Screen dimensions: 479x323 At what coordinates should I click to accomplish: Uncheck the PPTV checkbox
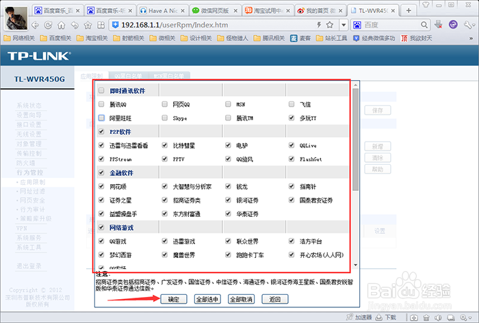coord(165,159)
